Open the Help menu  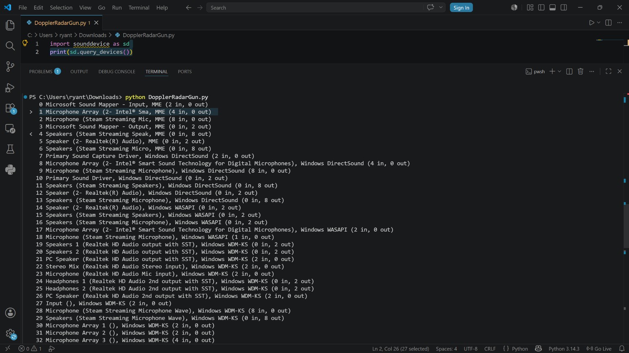pyautogui.click(x=162, y=8)
